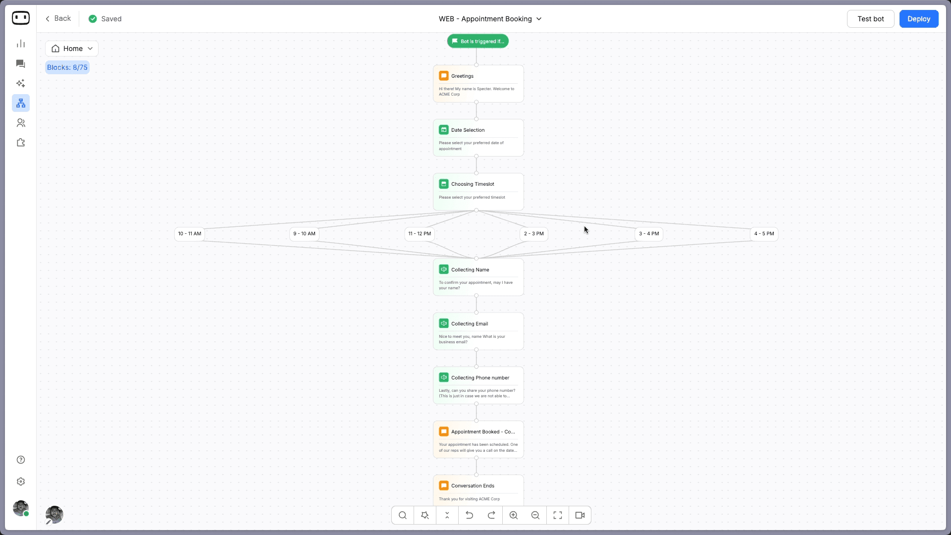Open WEB - Appointment Booking bot name dropdown
The width and height of the screenshot is (951, 535).
coord(490,19)
